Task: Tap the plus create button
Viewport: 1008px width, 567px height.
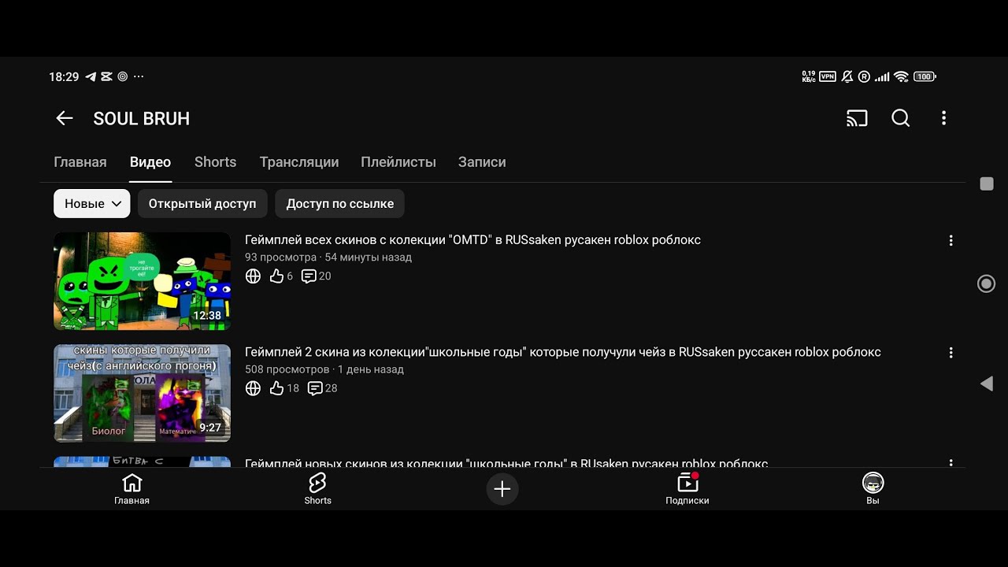Action: (x=502, y=489)
